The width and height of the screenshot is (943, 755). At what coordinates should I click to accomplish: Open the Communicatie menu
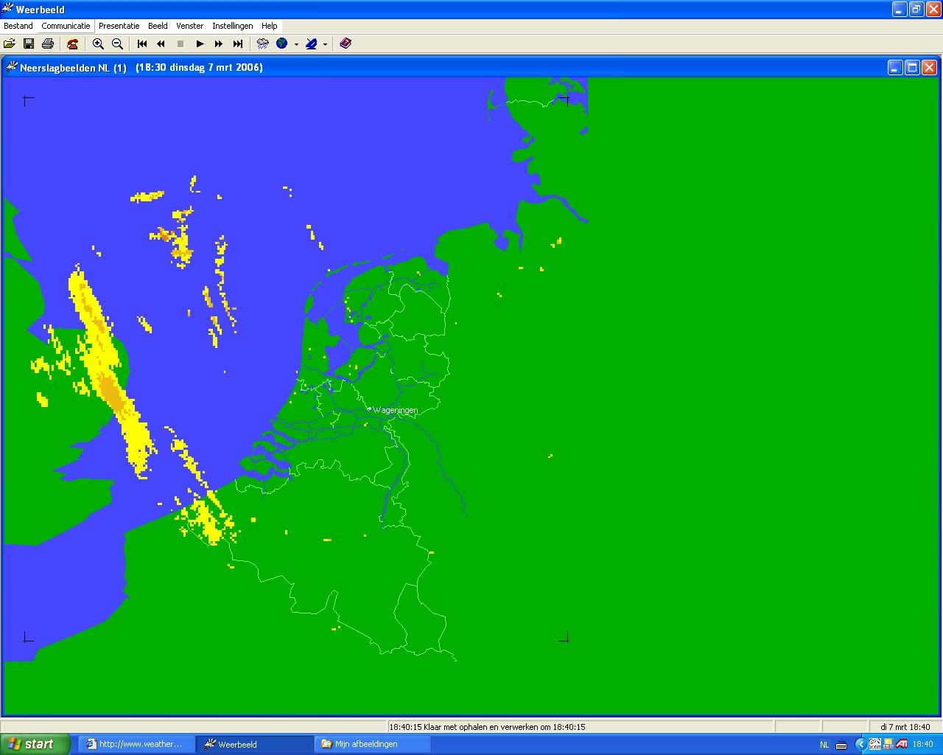[66, 26]
